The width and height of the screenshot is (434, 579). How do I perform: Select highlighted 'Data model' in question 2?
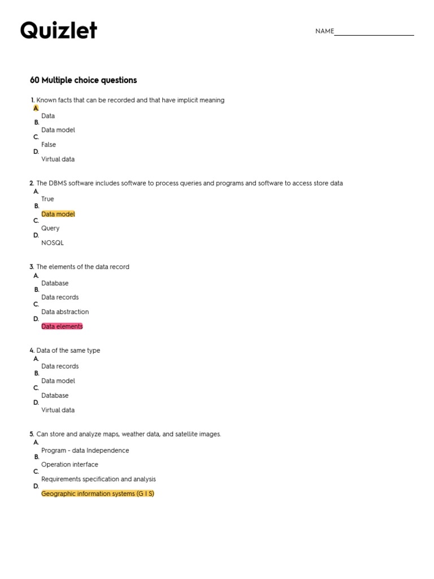click(x=58, y=214)
